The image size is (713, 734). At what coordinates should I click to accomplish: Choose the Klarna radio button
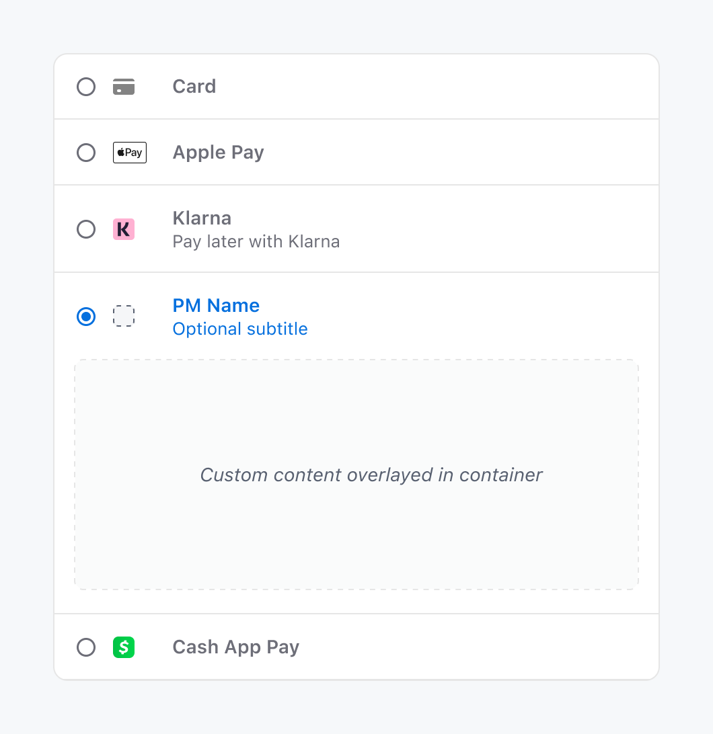[x=86, y=229]
